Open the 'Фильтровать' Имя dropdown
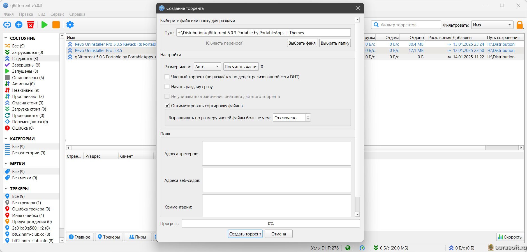The image size is (527, 252). point(492,25)
